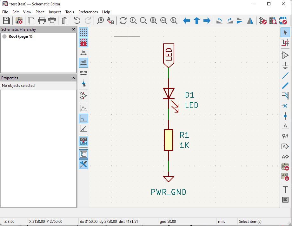This screenshot has width=292, height=226.
Task: Mirror selection vertically
Action: (x=240, y=21)
